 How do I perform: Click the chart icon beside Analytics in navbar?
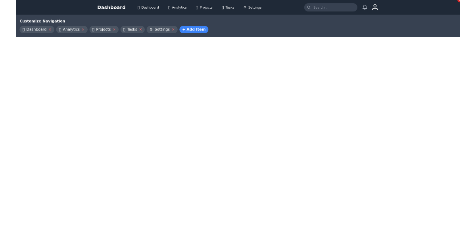[x=168, y=7]
